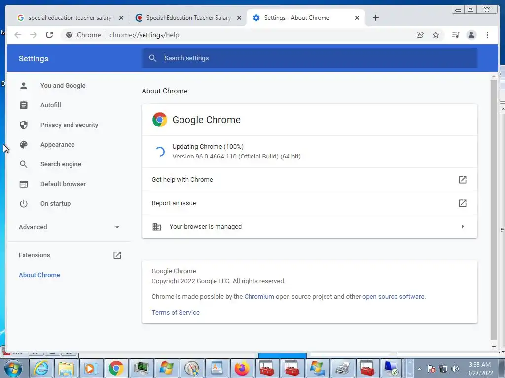505x378 pixels.
Task: Close the Settings - About Chrome tab
Action: (357, 18)
